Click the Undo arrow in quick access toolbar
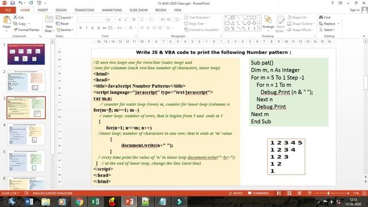 (x=21, y=3)
